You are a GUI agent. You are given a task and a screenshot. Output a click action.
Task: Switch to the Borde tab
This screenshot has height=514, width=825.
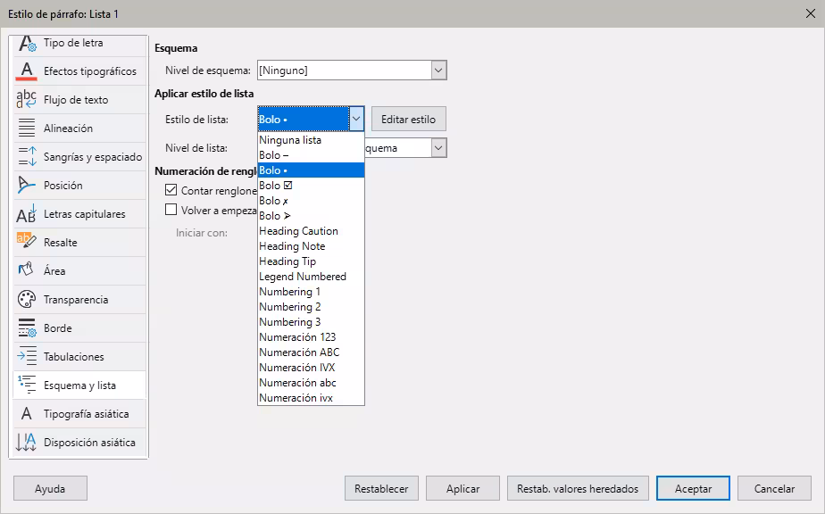(79, 327)
